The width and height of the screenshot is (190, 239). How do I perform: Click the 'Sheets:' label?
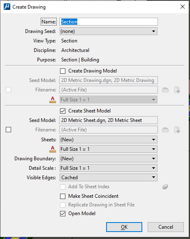pos(49,140)
